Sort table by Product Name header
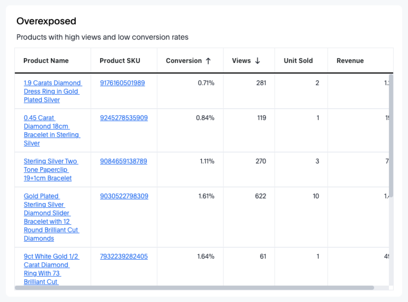 pos(46,61)
